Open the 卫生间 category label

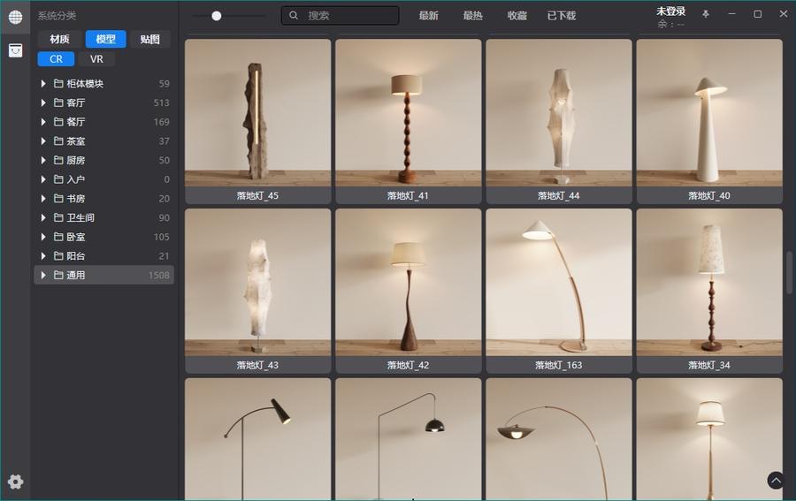click(80, 217)
